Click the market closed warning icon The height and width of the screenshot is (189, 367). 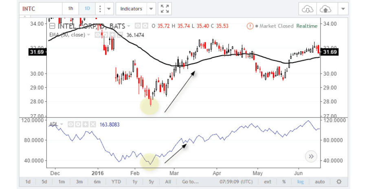[250, 26]
